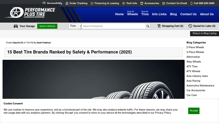Open the Home menu item
219x123 pixels.
pos(119,14)
